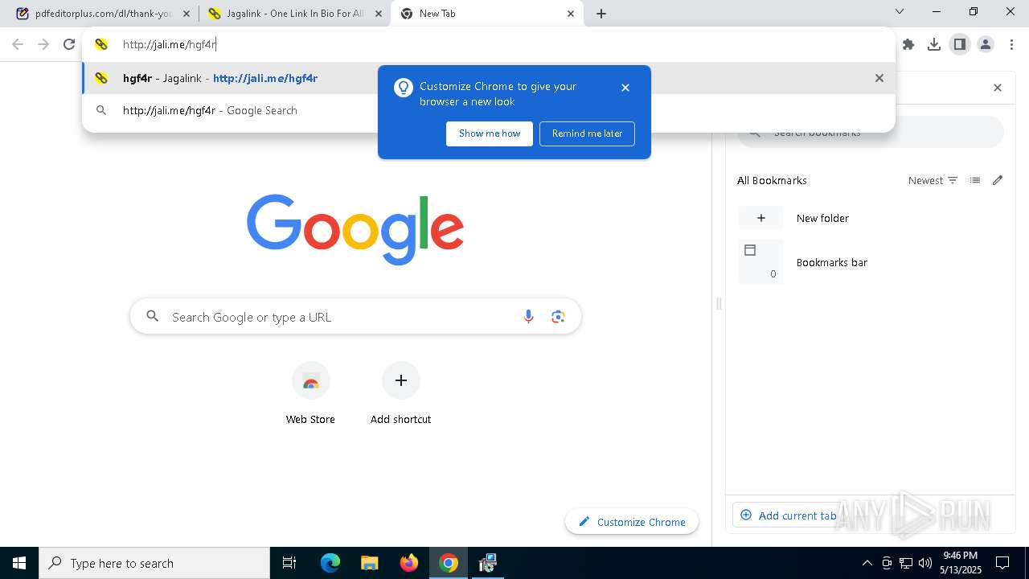The image size is (1029, 579).
Task: Click the edit bookmarks pencil icon
Action: 998,180
